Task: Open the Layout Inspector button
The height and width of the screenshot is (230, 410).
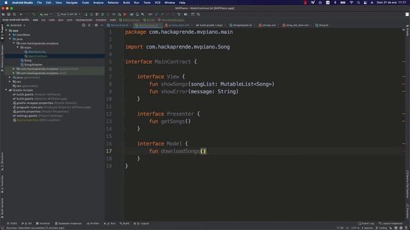Action: (391, 224)
